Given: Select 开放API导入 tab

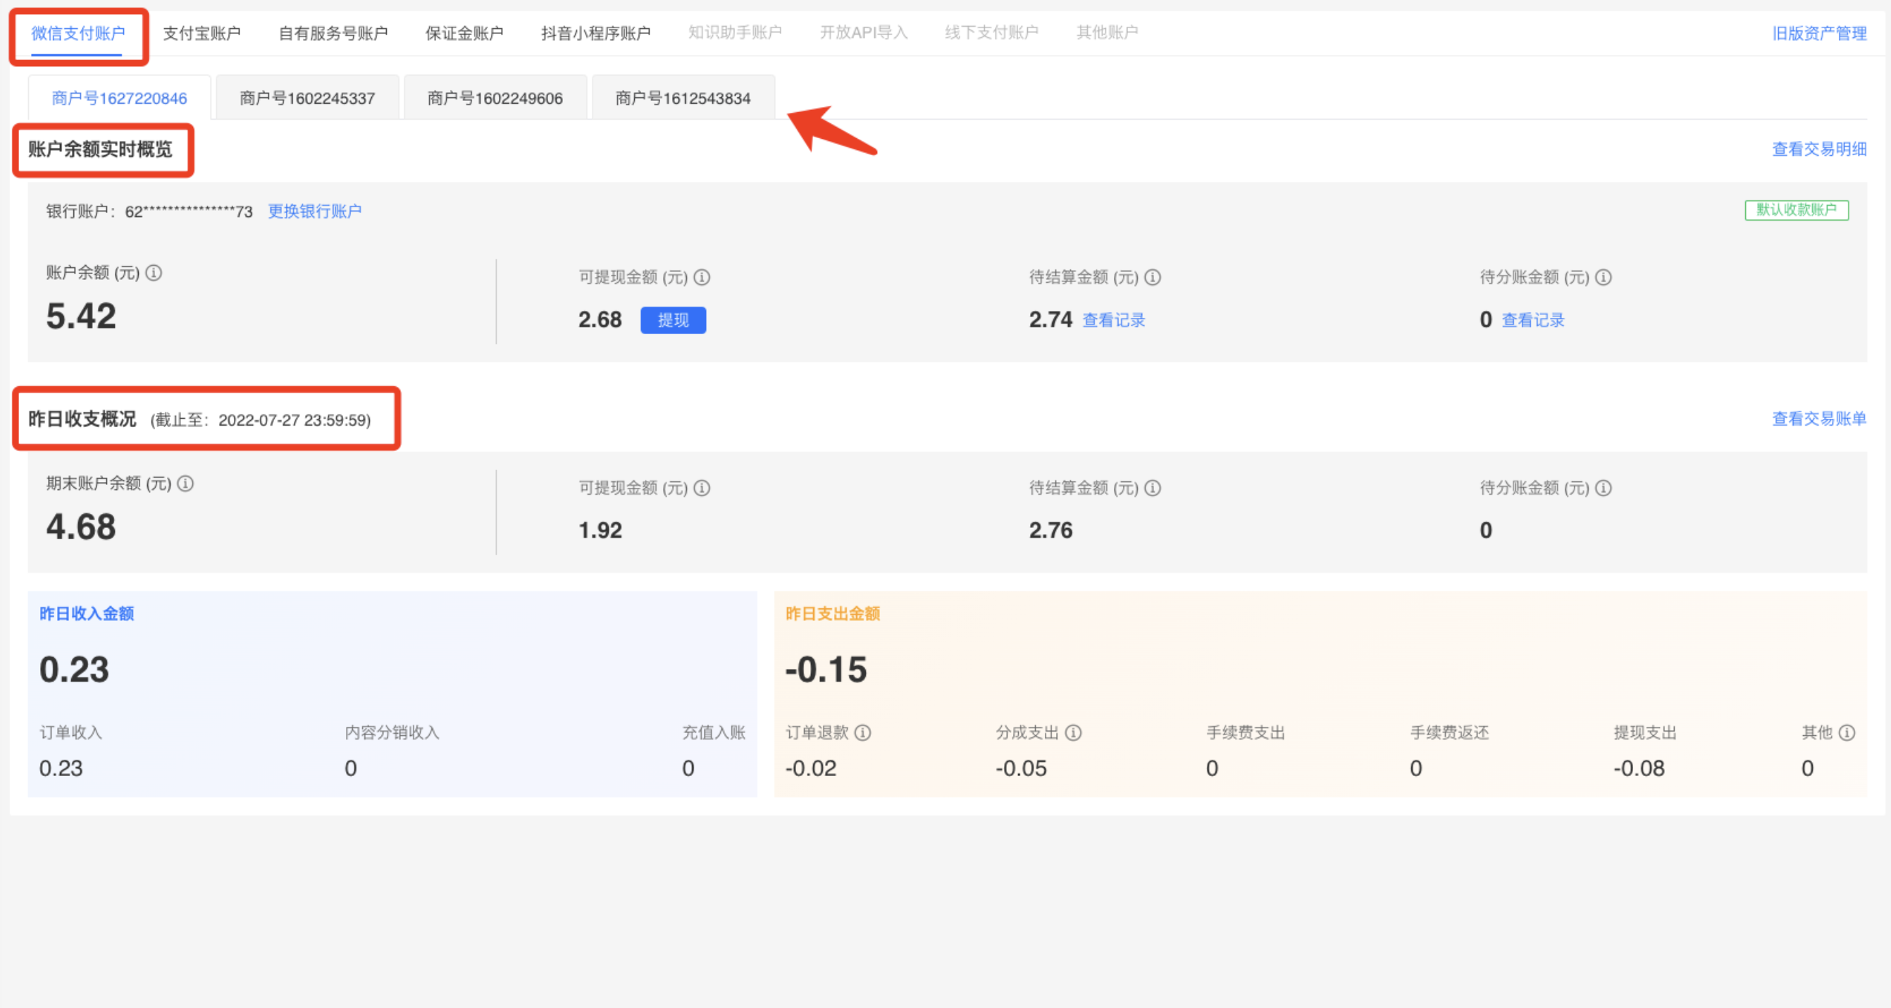Looking at the screenshot, I should [x=863, y=33].
